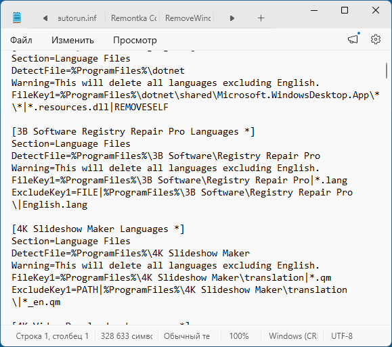Click the [3B Software Registry Repair Pro Languages *] line

click(x=133, y=132)
